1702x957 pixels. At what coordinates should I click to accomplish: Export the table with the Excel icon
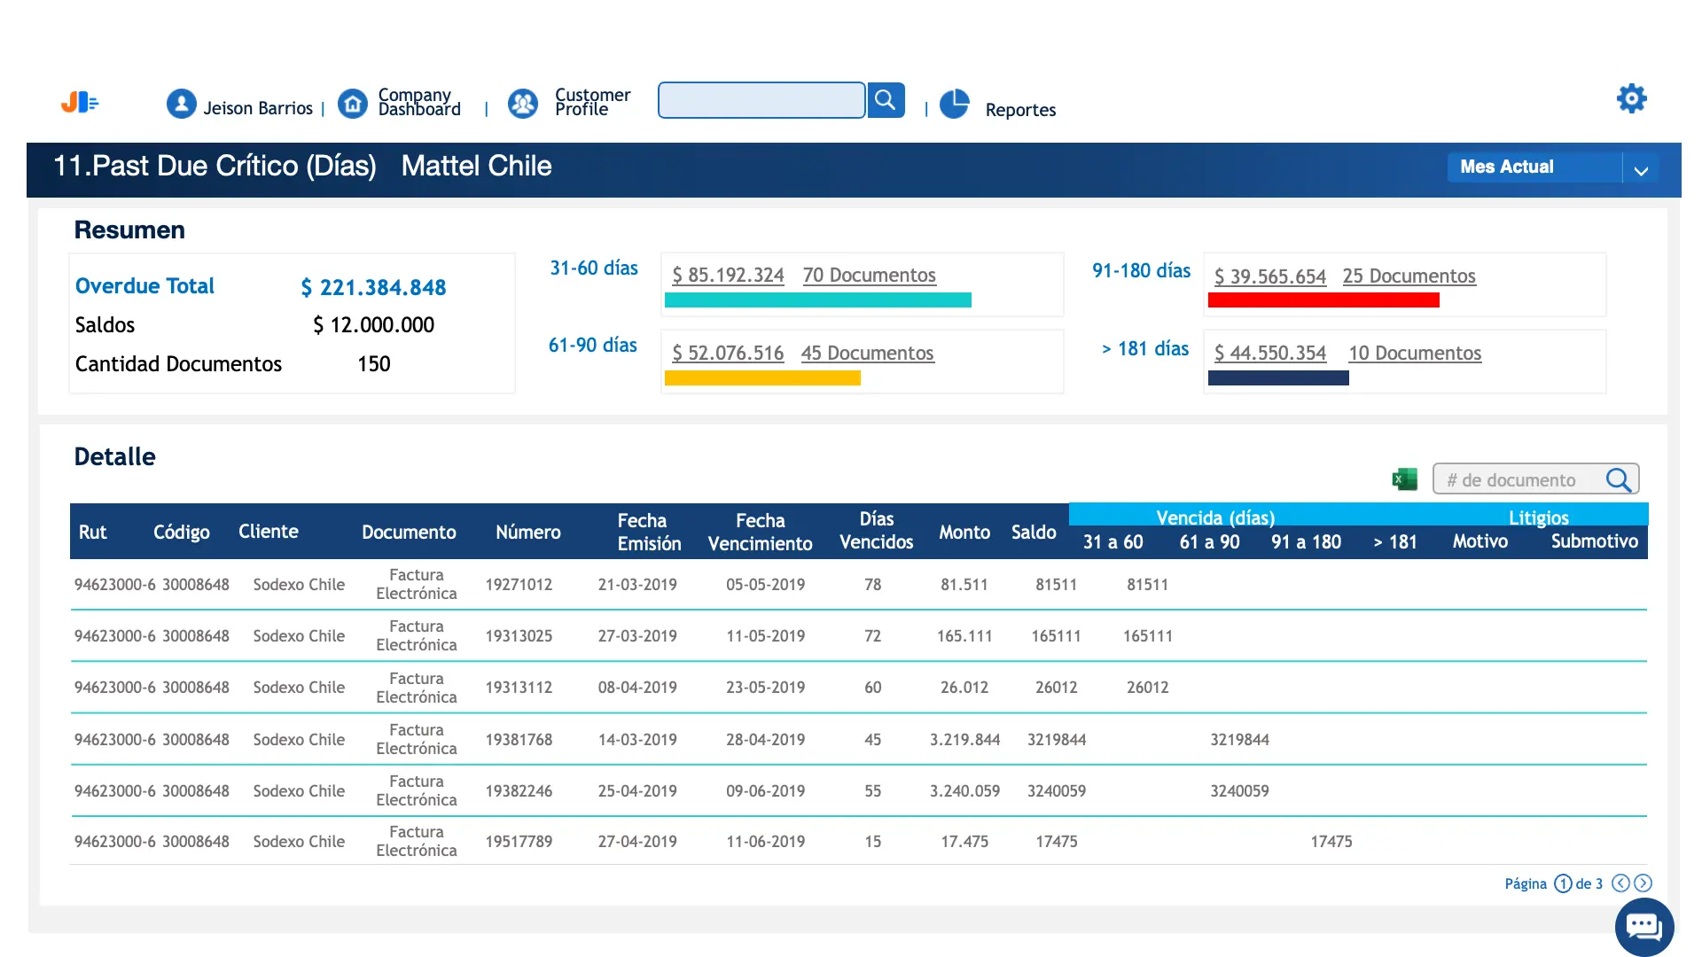1404,479
